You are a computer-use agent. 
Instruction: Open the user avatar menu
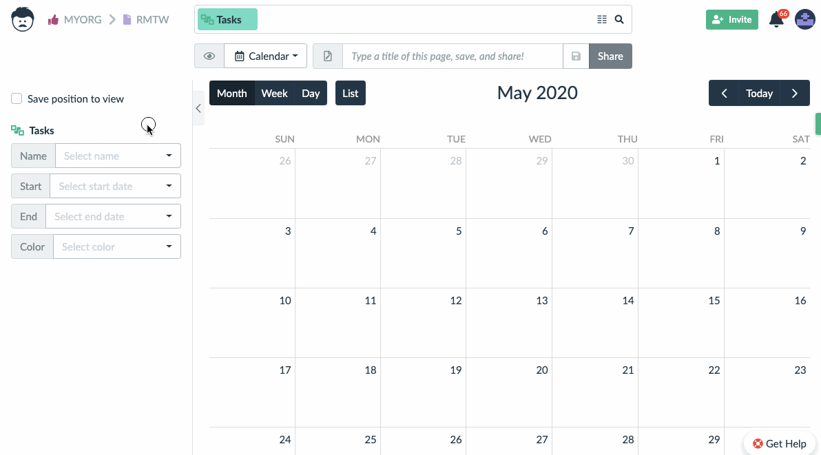pos(804,19)
